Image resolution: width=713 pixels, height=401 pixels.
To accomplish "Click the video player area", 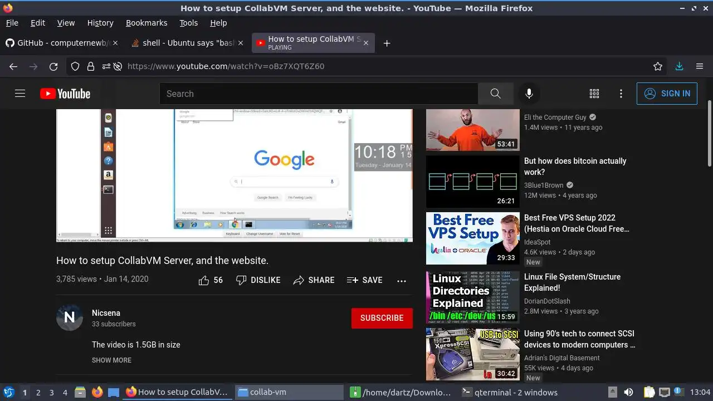I will [235, 175].
